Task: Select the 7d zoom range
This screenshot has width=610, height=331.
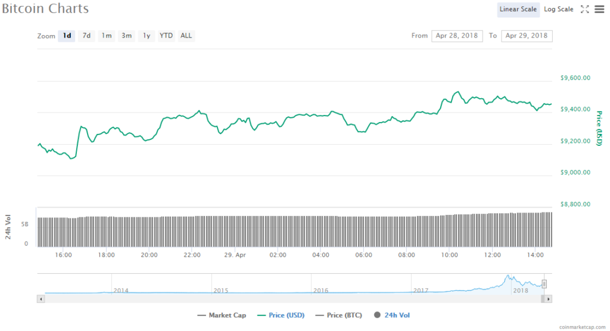Action: point(86,36)
